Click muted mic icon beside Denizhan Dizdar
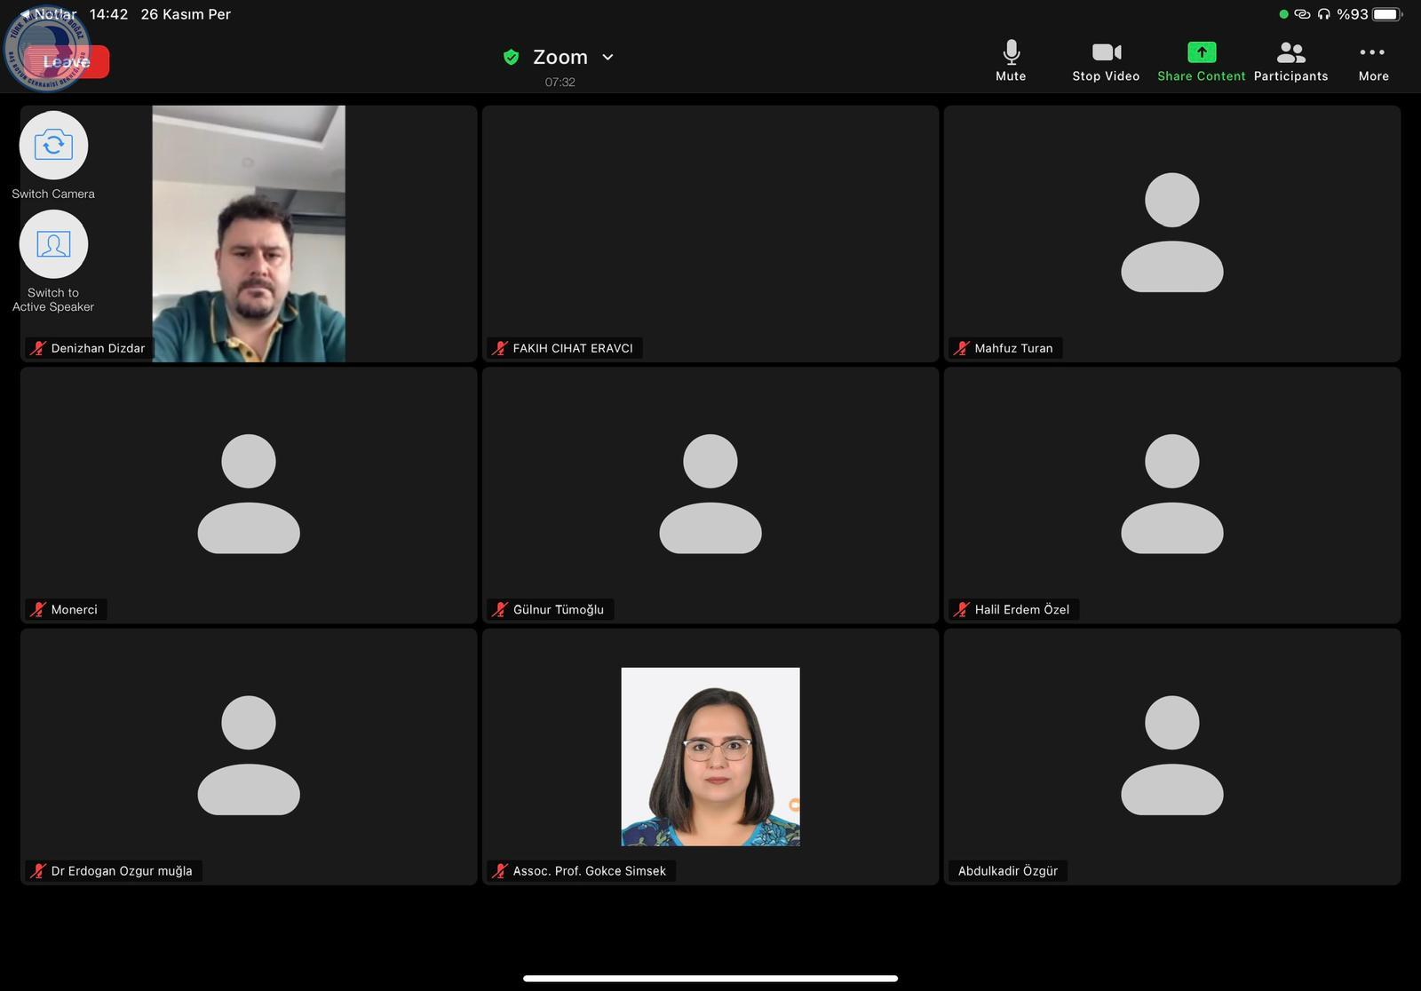The width and height of the screenshot is (1421, 991). click(37, 348)
